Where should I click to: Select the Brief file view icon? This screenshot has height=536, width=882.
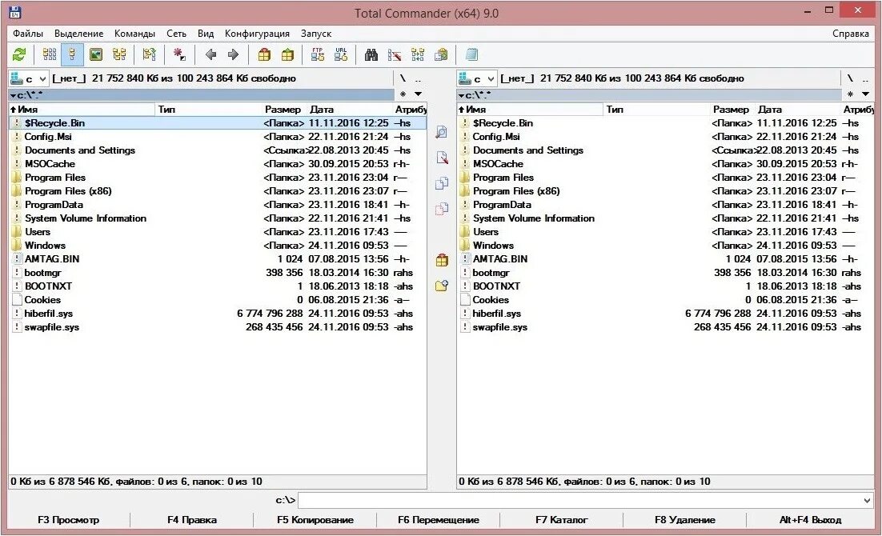tap(48, 54)
